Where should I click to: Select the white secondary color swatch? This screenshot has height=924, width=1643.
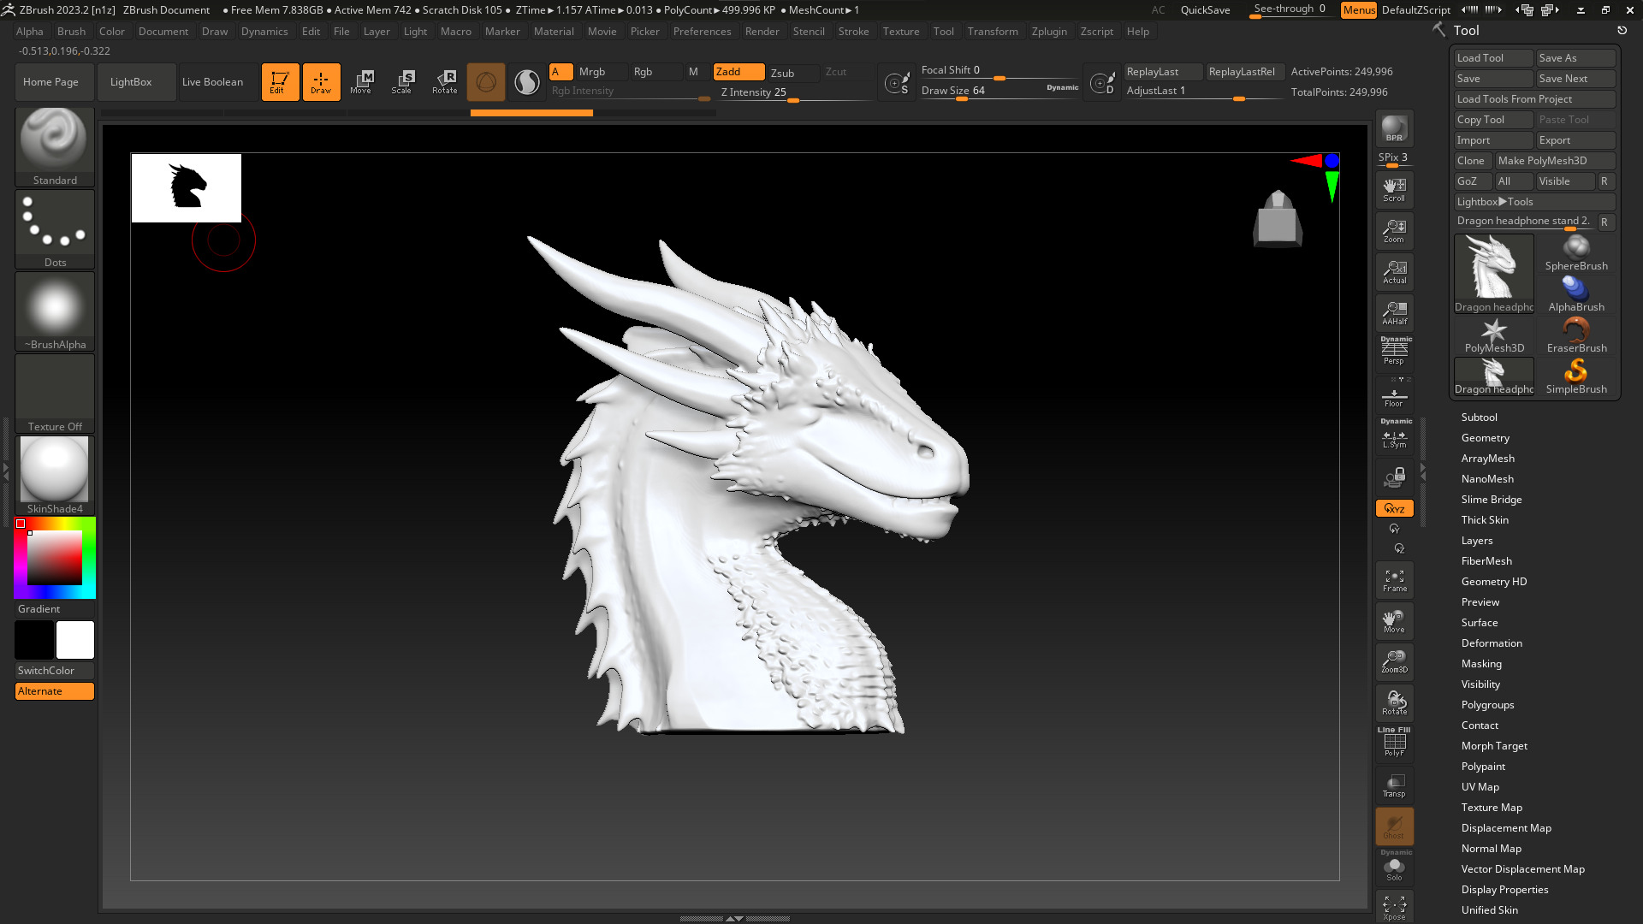[75, 640]
